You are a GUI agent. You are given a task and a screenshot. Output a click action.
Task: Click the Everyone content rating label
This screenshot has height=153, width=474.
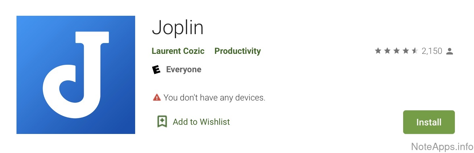(x=184, y=70)
